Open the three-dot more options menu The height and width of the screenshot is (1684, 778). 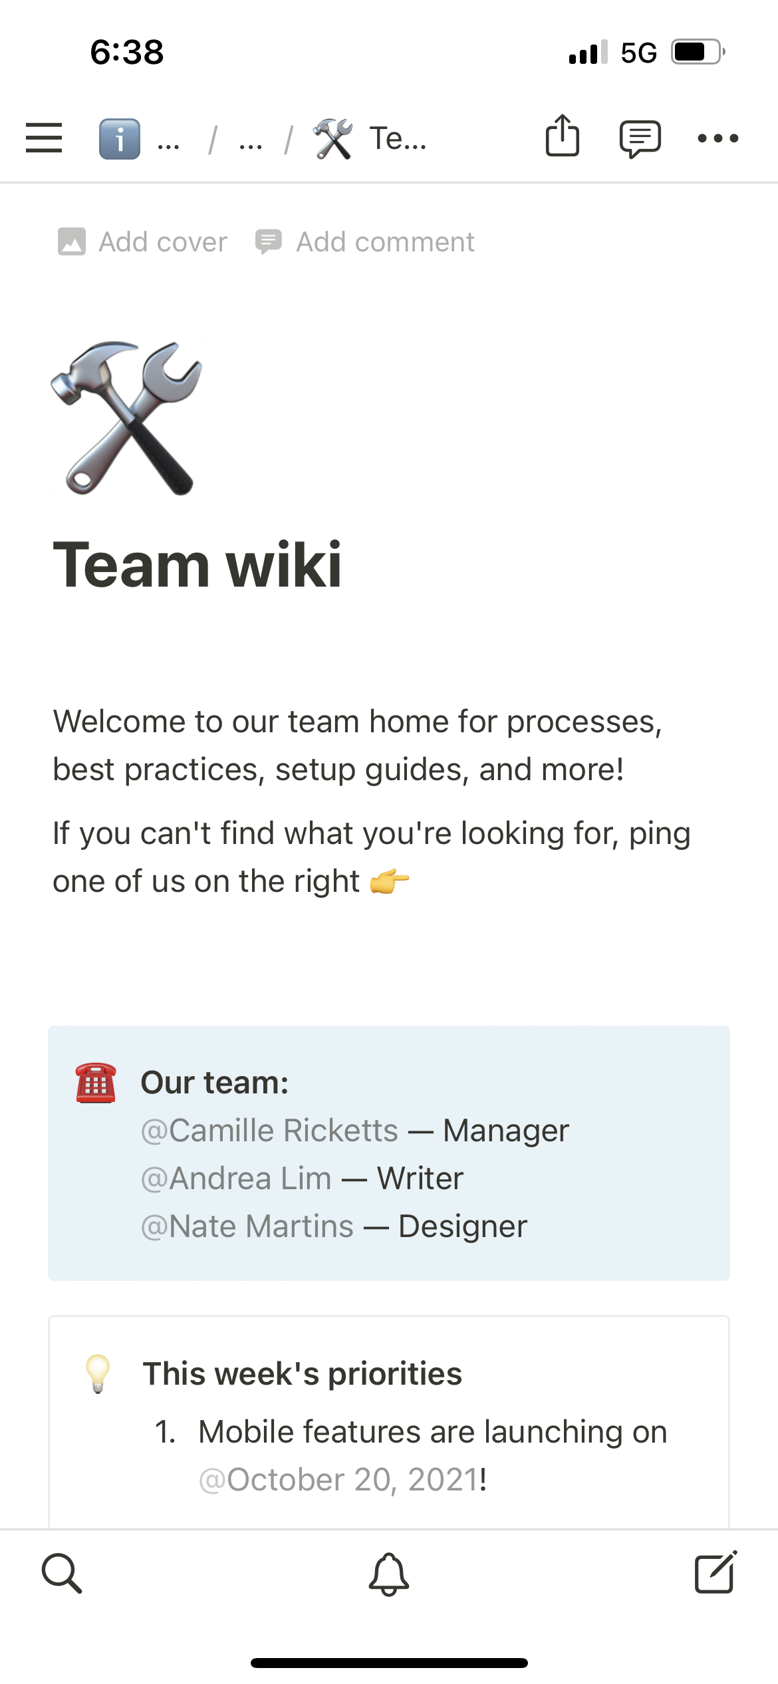pyautogui.click(x=717, y=138)
